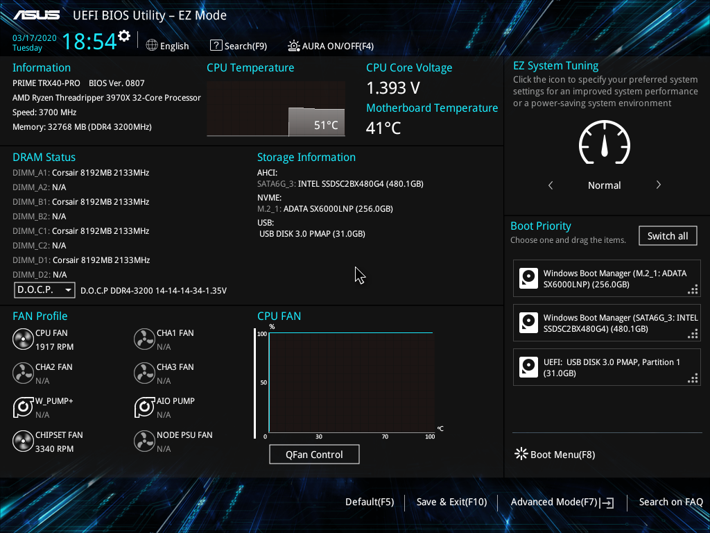Click the Search question mark icon
The height and width of the screenshot is (533, 710).
tap(216, 45)
